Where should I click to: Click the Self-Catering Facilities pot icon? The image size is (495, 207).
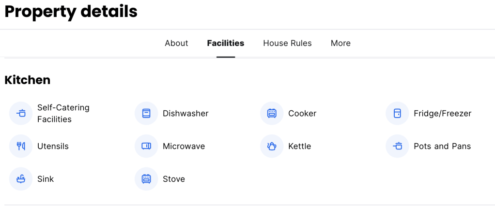[x=21, y=114]
